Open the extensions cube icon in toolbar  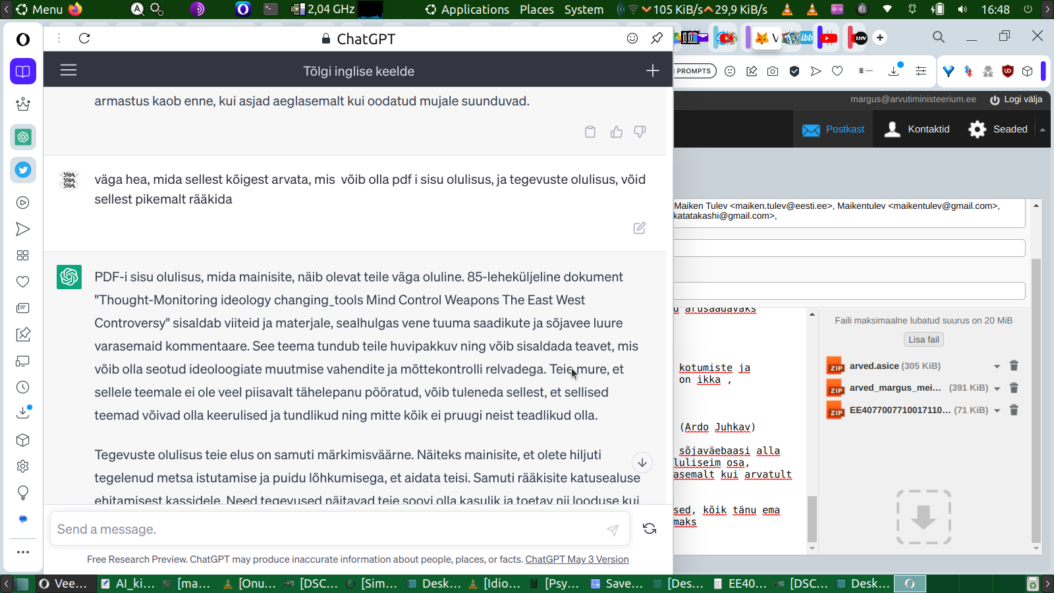(x=1028, y=71)
